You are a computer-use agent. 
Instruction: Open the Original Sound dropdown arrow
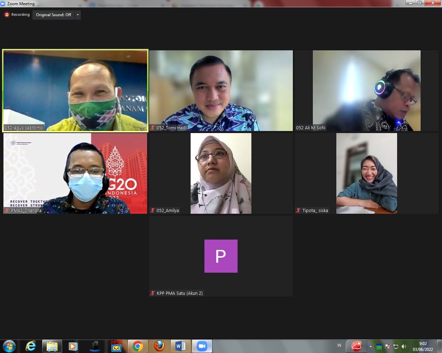78,15
